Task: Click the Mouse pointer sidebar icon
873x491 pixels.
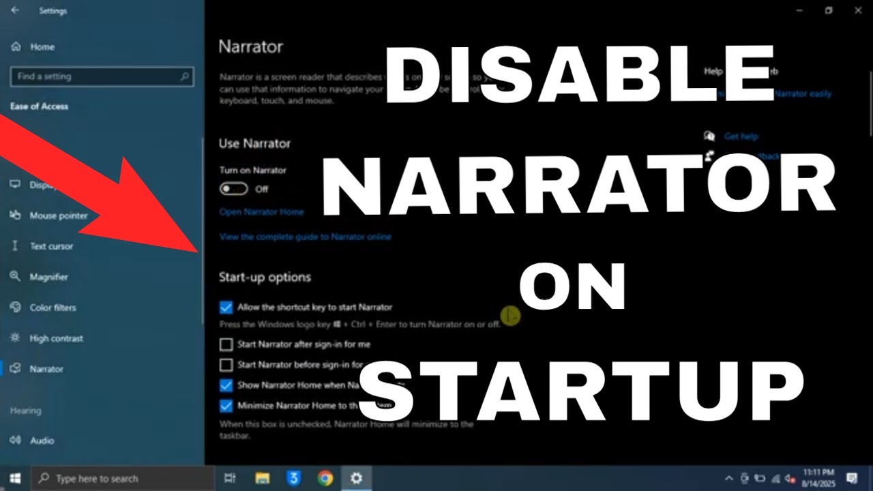Action: click(15, 215)
